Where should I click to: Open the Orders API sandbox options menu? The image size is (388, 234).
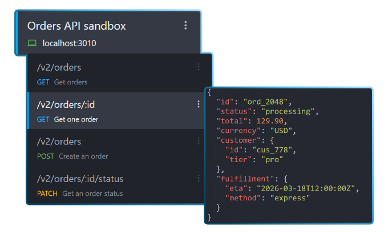(185, 25)
